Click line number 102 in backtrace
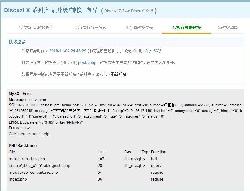 (x=101, y=159)
